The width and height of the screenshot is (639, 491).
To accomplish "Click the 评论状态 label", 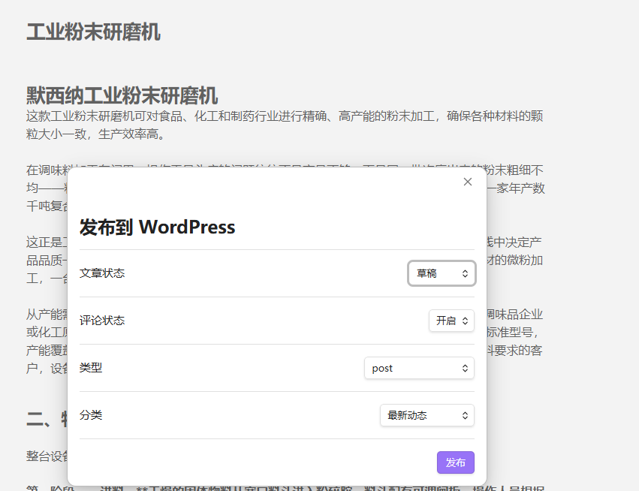I will (102, 321).
